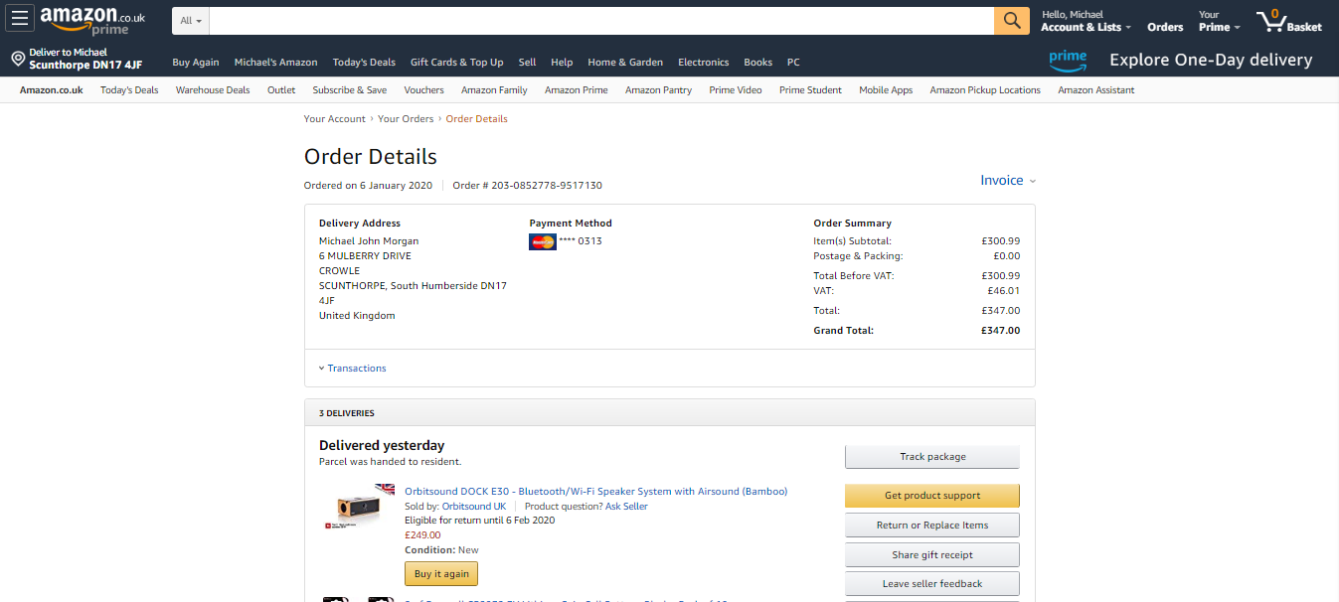The height and width of the screenshot is (602, 1339).
Task: Click the Ask Seller link
Action: [626, 507]
